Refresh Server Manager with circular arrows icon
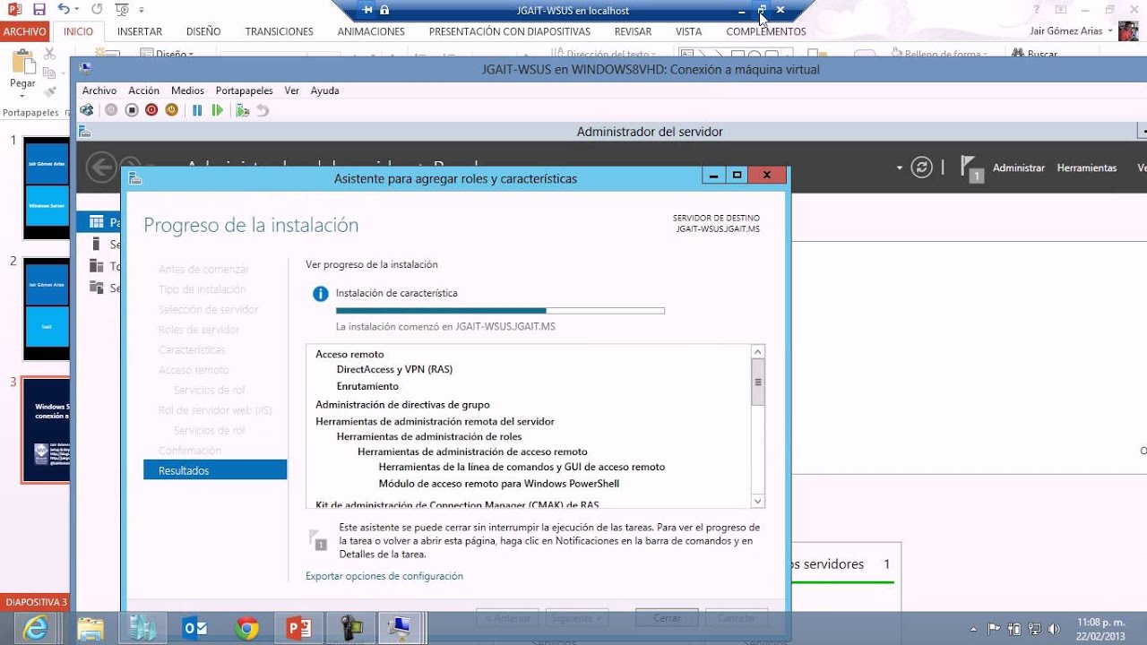Viewport: 1147px width, 645px height. (921, 168)
